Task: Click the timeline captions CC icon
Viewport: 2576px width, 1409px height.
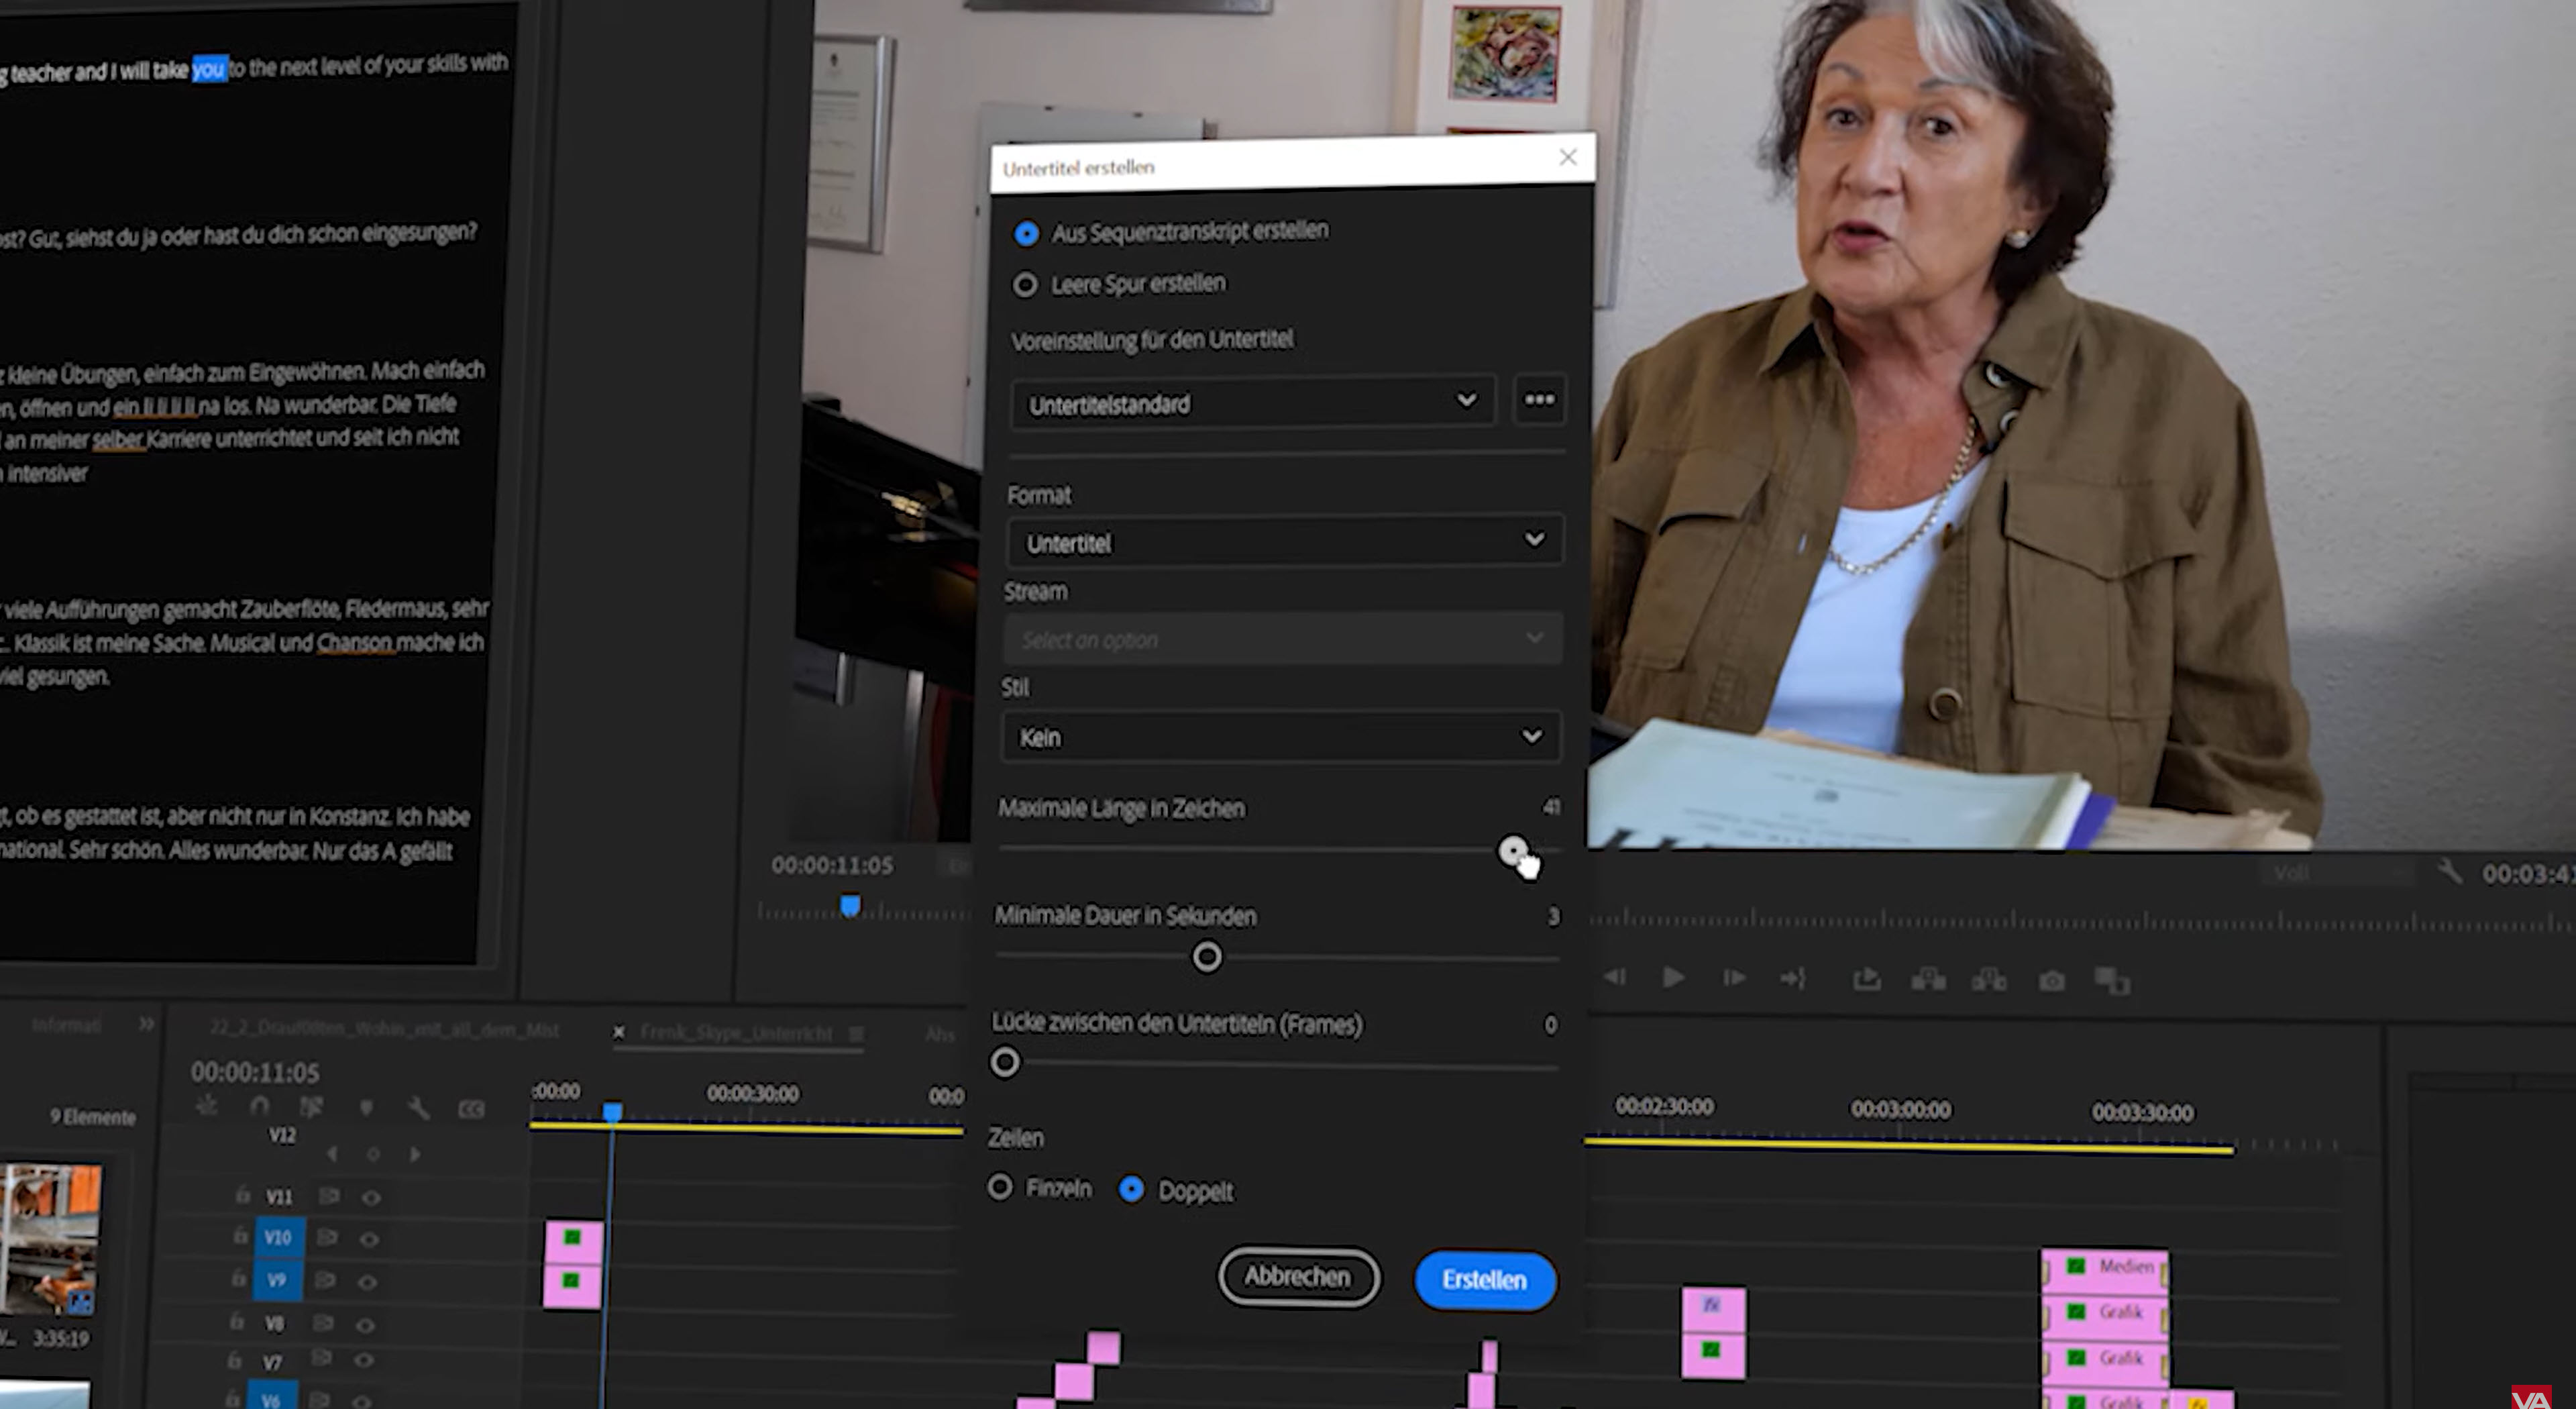Action: click(470, 1109)
